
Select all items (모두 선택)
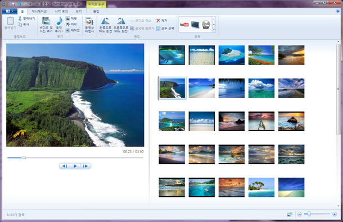coord(165,29)
